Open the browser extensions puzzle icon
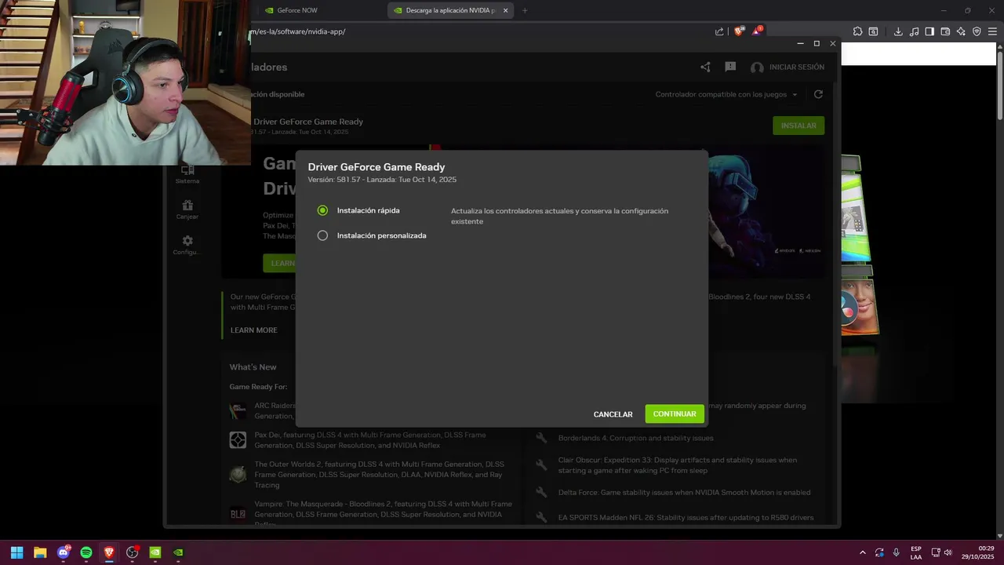1004x565 pixels. [x=857, y=31]
